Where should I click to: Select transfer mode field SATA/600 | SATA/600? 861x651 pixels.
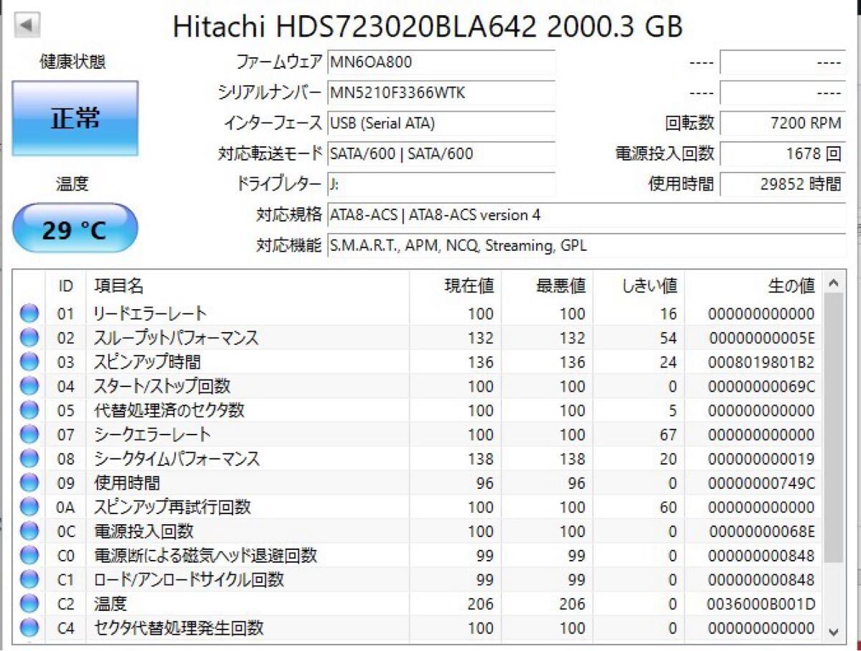[441, 154]
